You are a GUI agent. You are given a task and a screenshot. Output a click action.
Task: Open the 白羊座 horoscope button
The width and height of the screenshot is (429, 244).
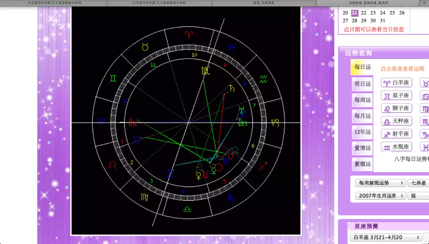396,83
